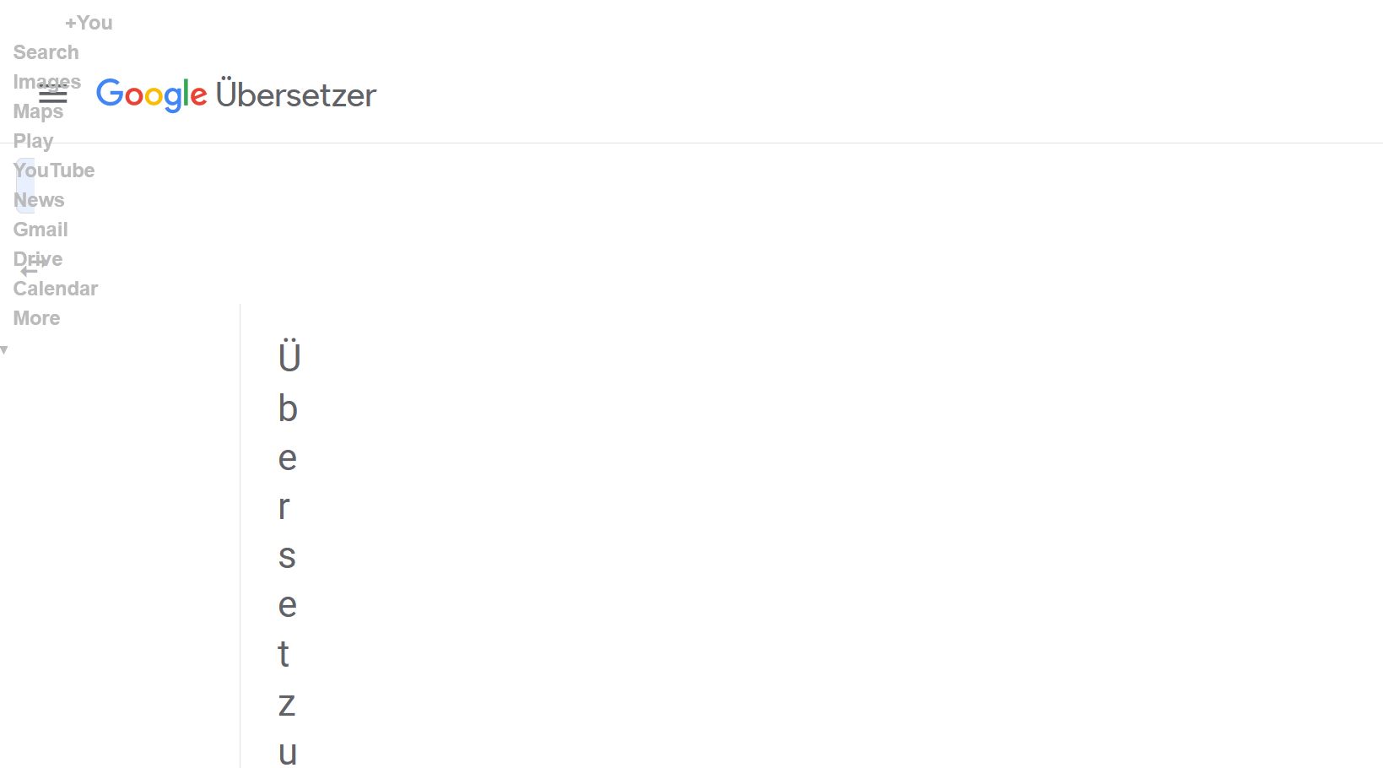Go to Google Search link

coord(46,52)
